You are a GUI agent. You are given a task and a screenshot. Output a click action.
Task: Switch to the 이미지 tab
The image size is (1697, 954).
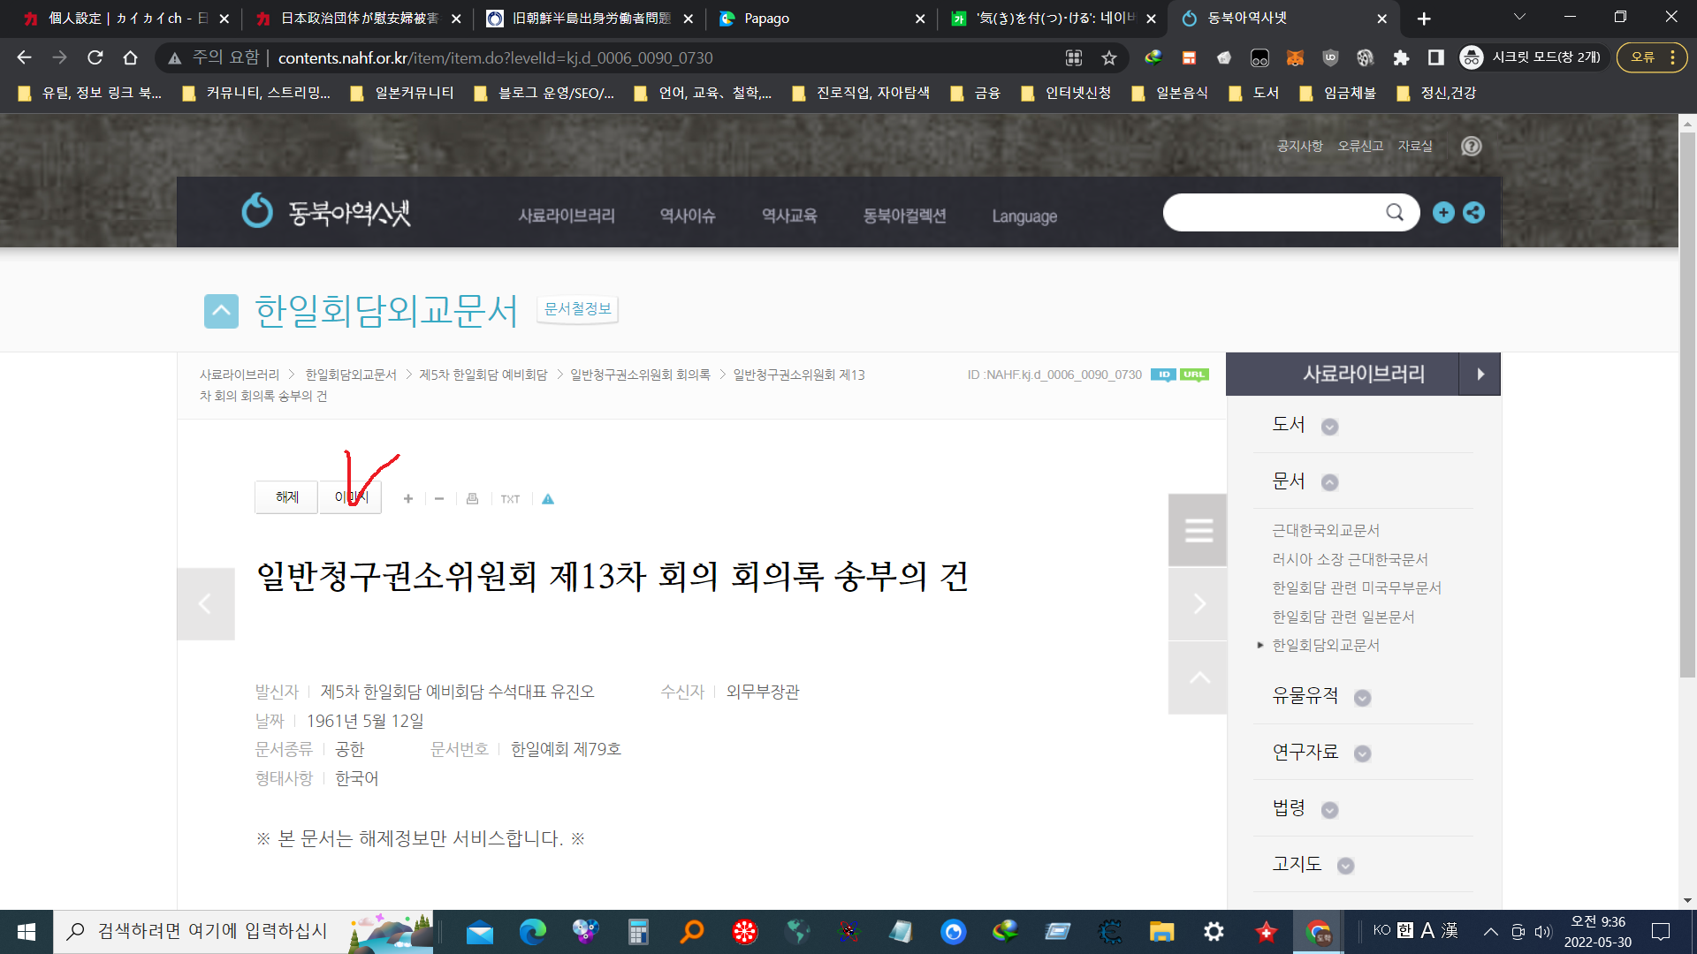coord(351,497)
